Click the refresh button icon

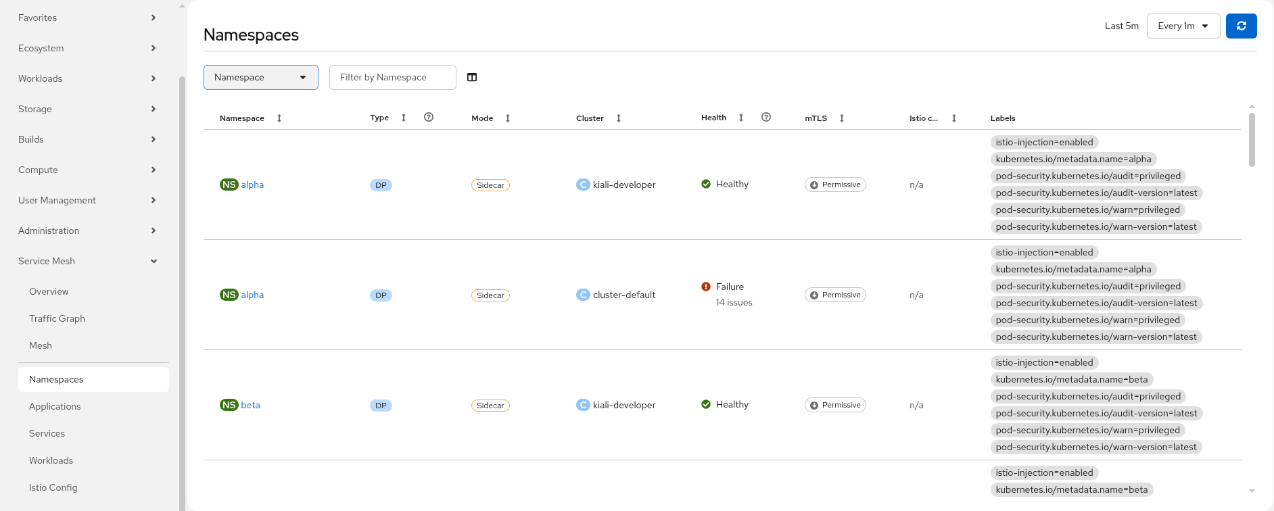(x=1241, y=26)
